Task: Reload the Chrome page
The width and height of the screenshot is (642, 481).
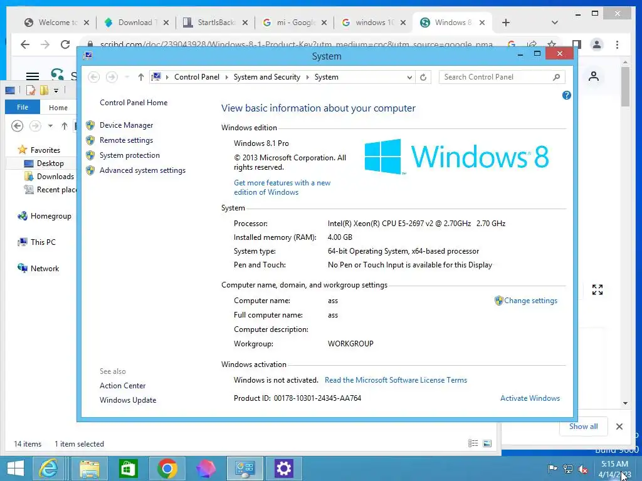Action: (x=65, y=44)
